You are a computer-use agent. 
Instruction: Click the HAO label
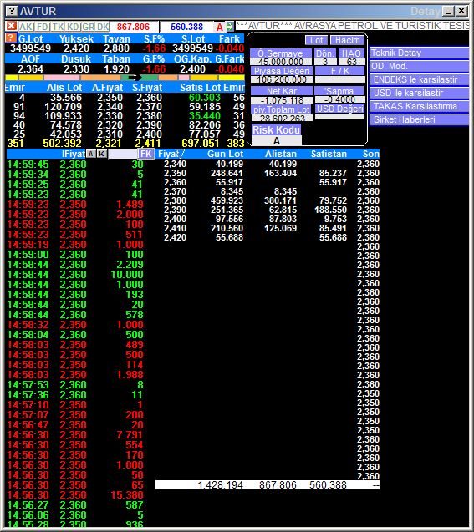(x=351, y=53)
